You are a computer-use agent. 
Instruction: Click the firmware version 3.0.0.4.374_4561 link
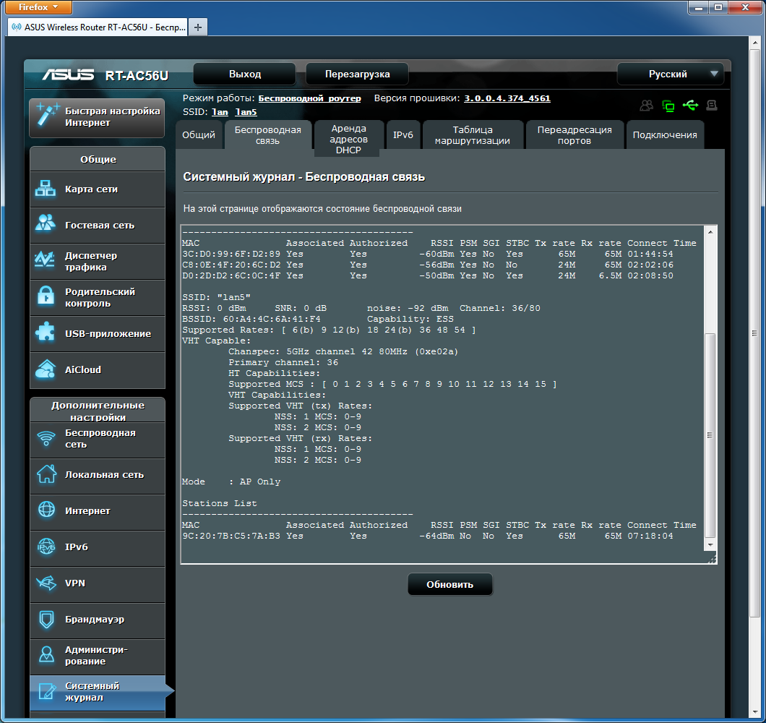coord(507,98)
